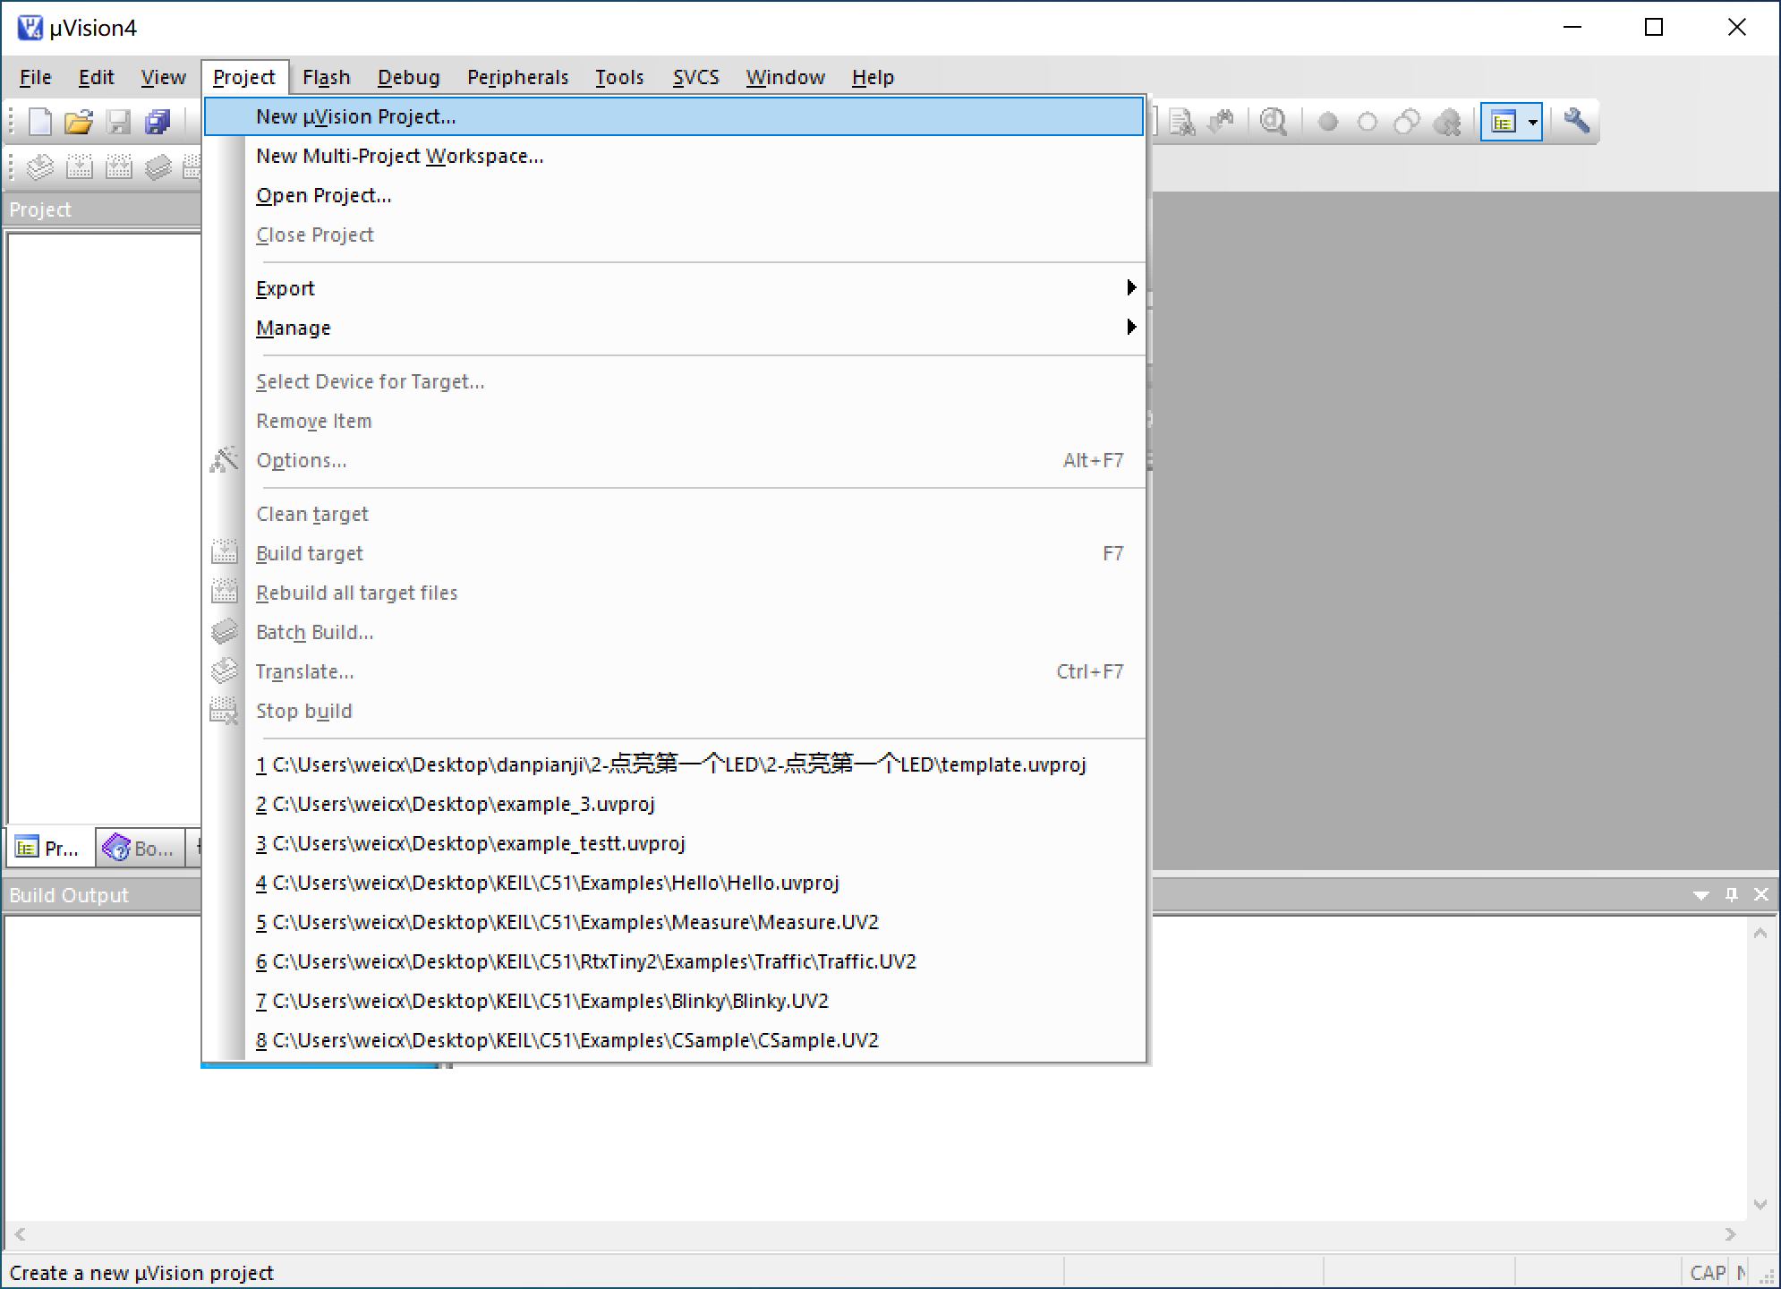This screenshot has height=1289, width=1781.
Task: Choose Open Project from the menu
Action: 675,195
